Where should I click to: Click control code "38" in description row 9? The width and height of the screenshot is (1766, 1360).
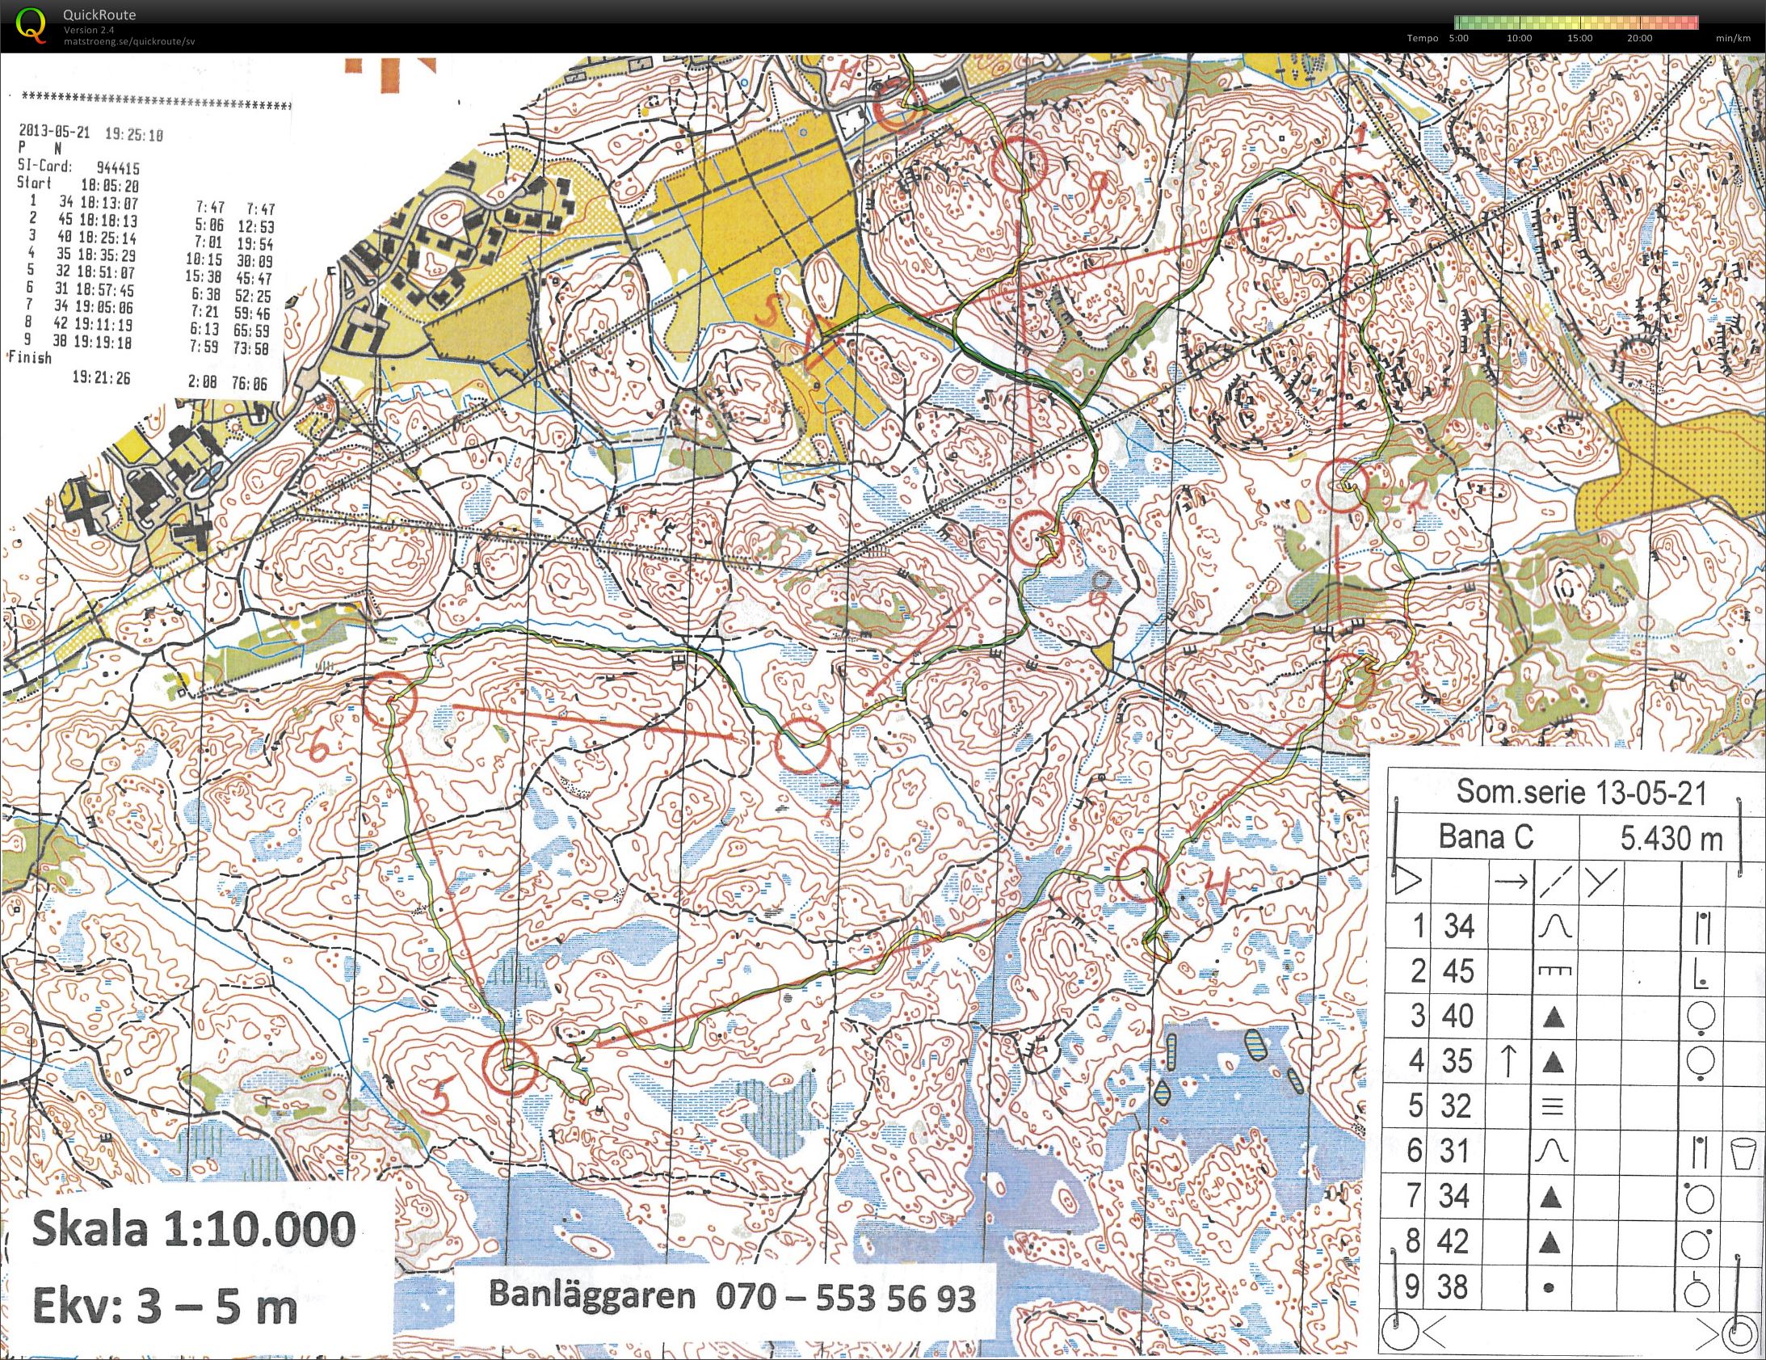(x=1453, y=1287)
